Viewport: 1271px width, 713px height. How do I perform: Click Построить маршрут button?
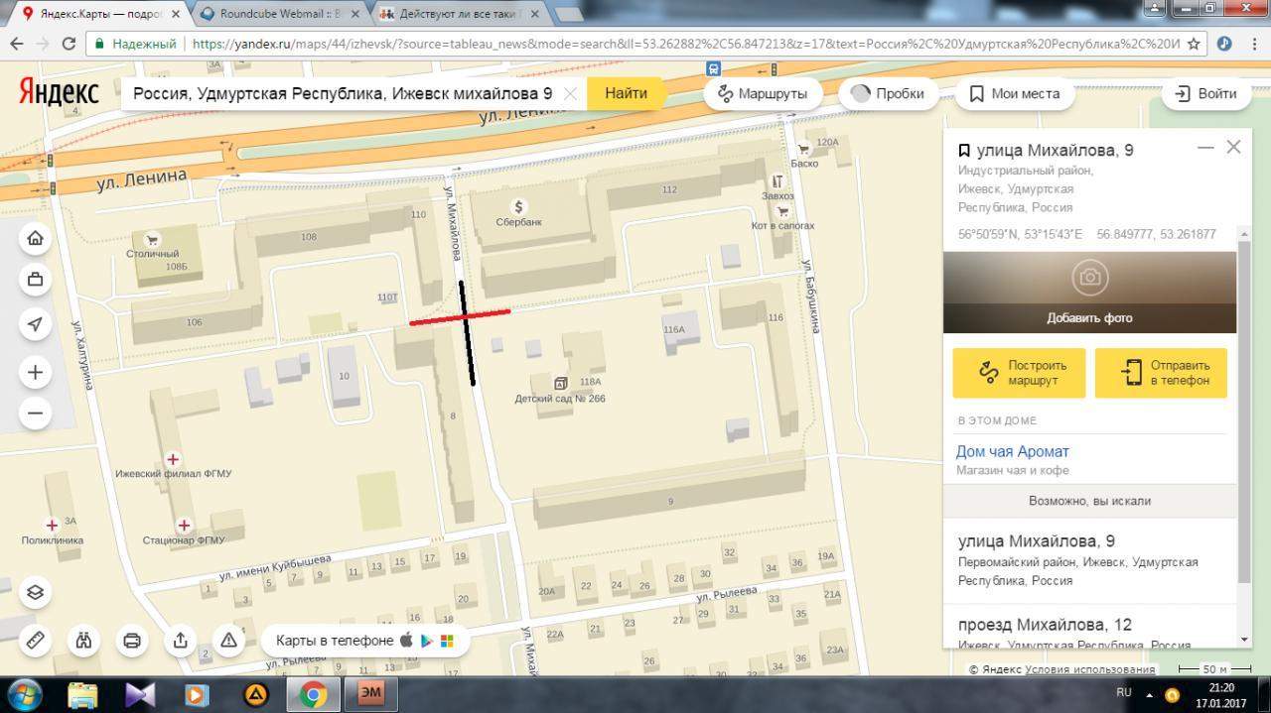point(1018,373)
